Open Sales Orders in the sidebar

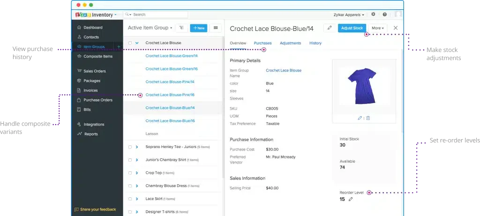[95, 71]
